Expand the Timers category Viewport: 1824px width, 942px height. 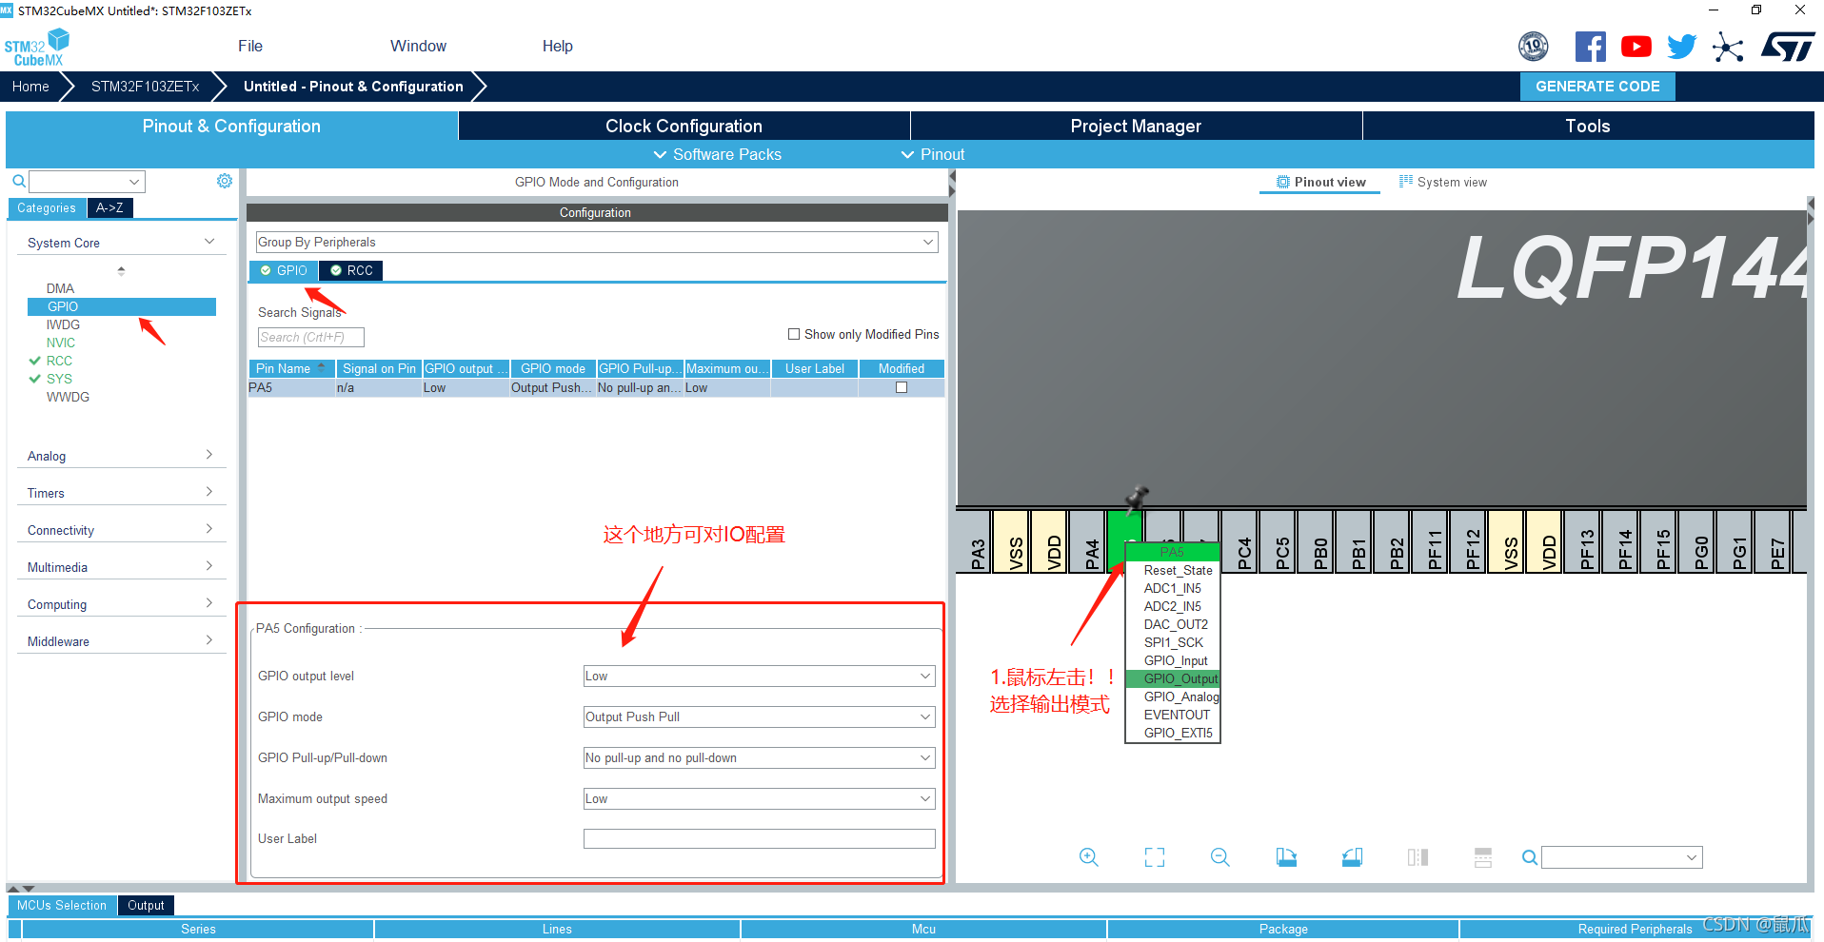[x=121, y=493]
